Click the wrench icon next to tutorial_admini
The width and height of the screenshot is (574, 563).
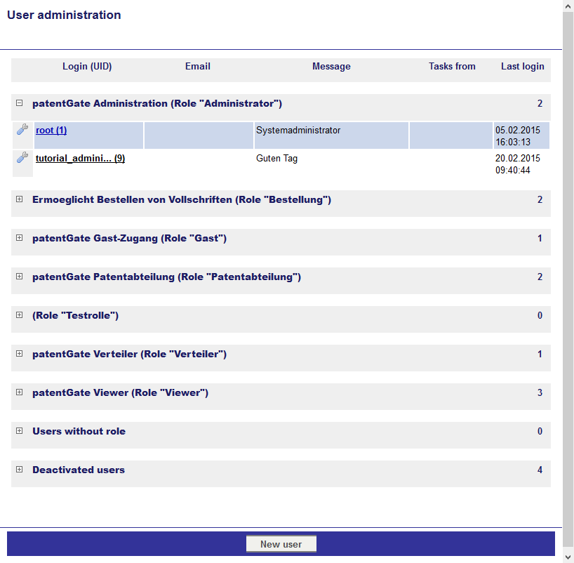tap(22, 157)
